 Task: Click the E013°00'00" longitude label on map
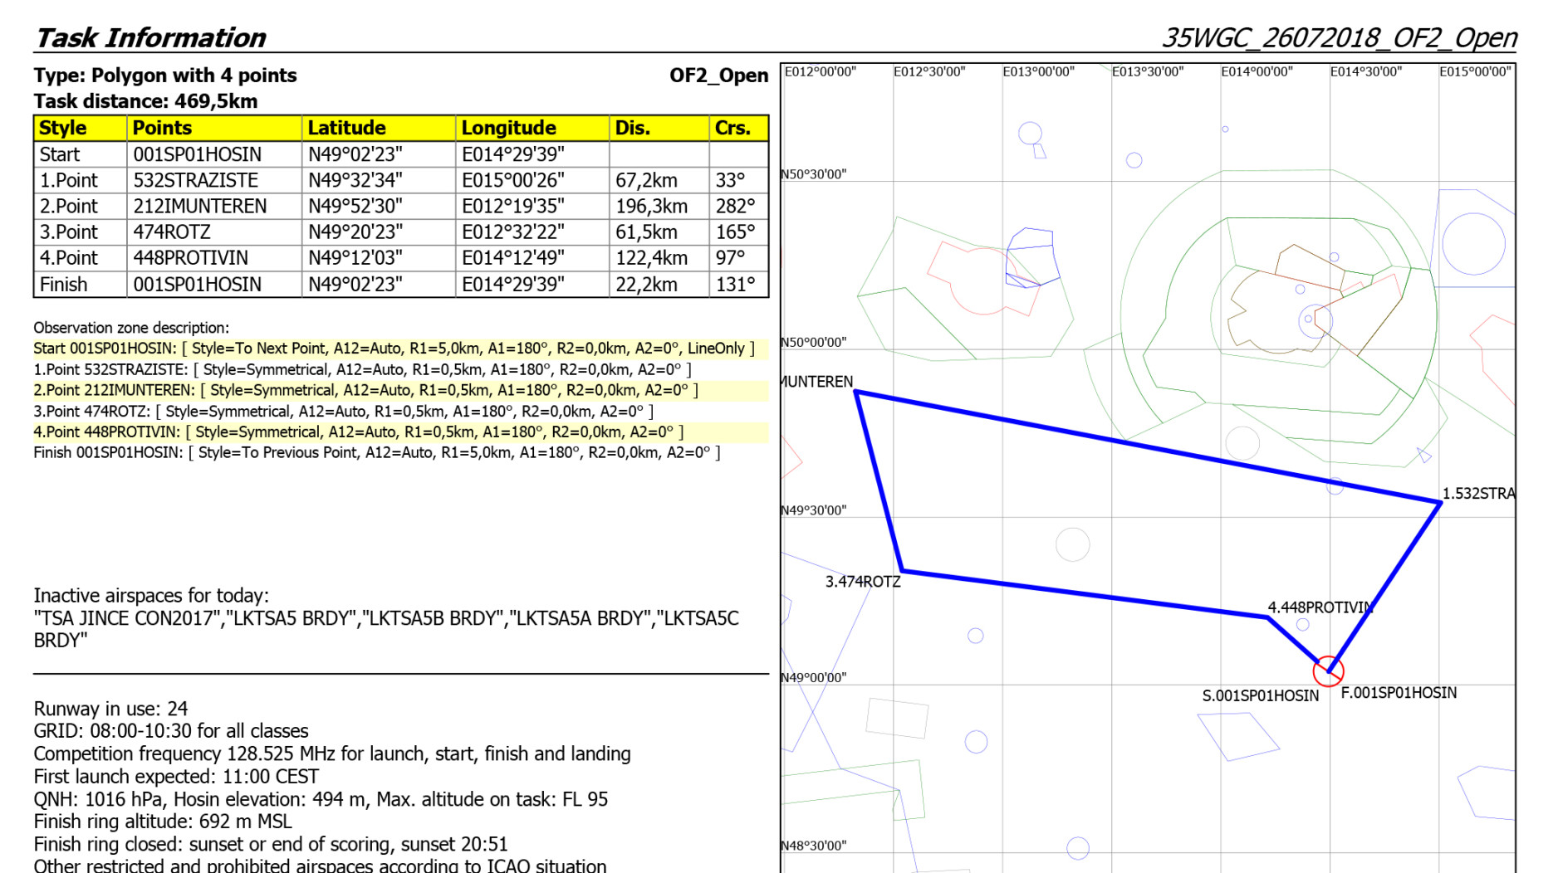click(x=1038, y=72)
